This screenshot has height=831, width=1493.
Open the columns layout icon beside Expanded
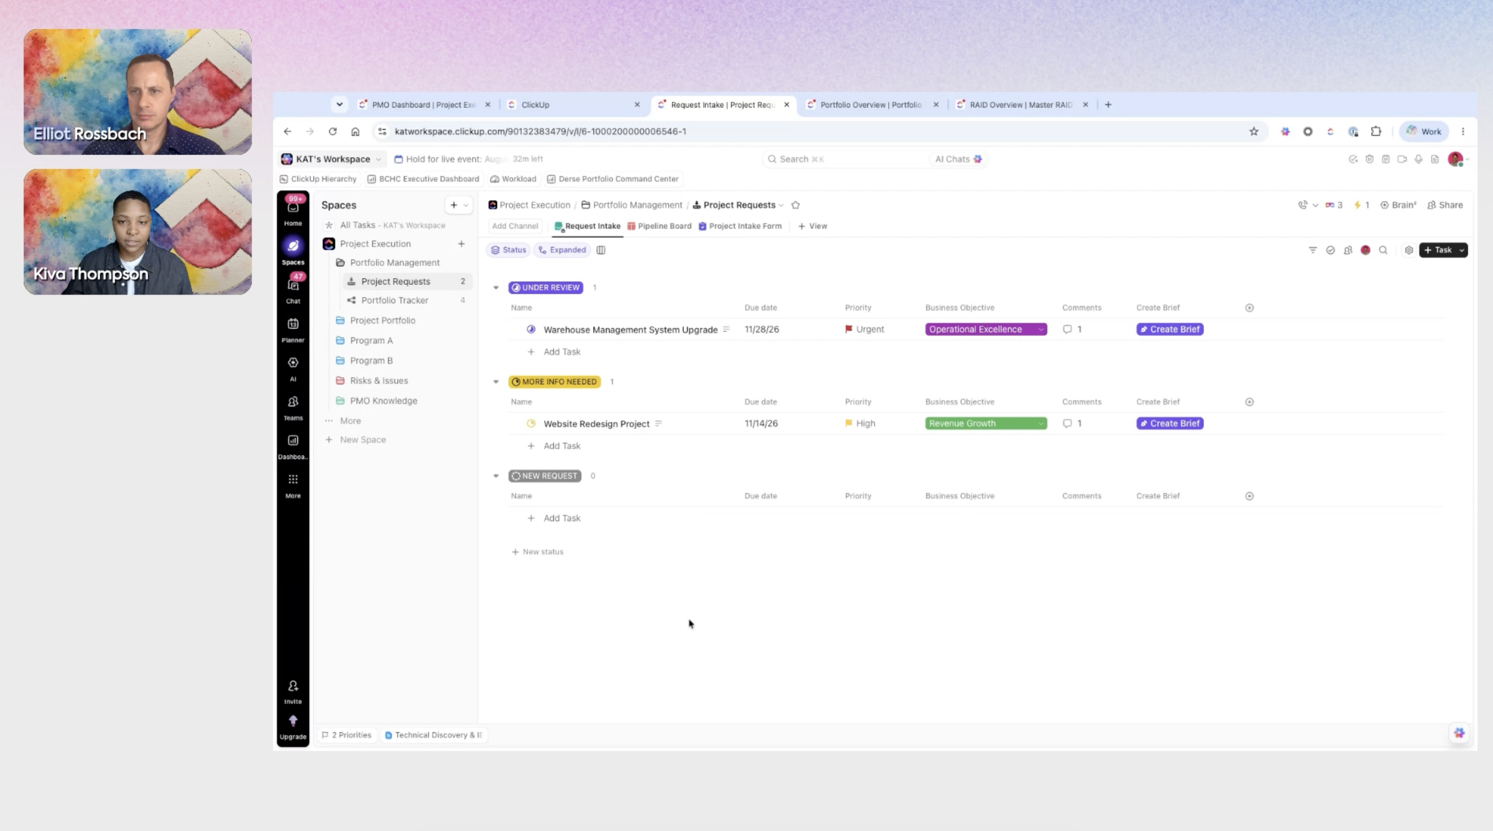click(x=601, y=250)
